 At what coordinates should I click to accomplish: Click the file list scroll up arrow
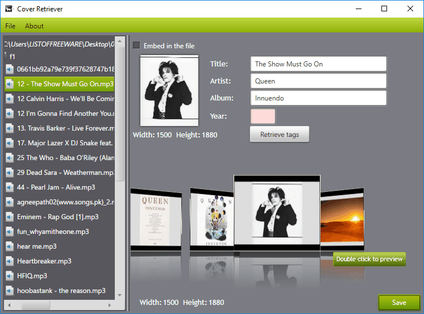tap(120, 41)
